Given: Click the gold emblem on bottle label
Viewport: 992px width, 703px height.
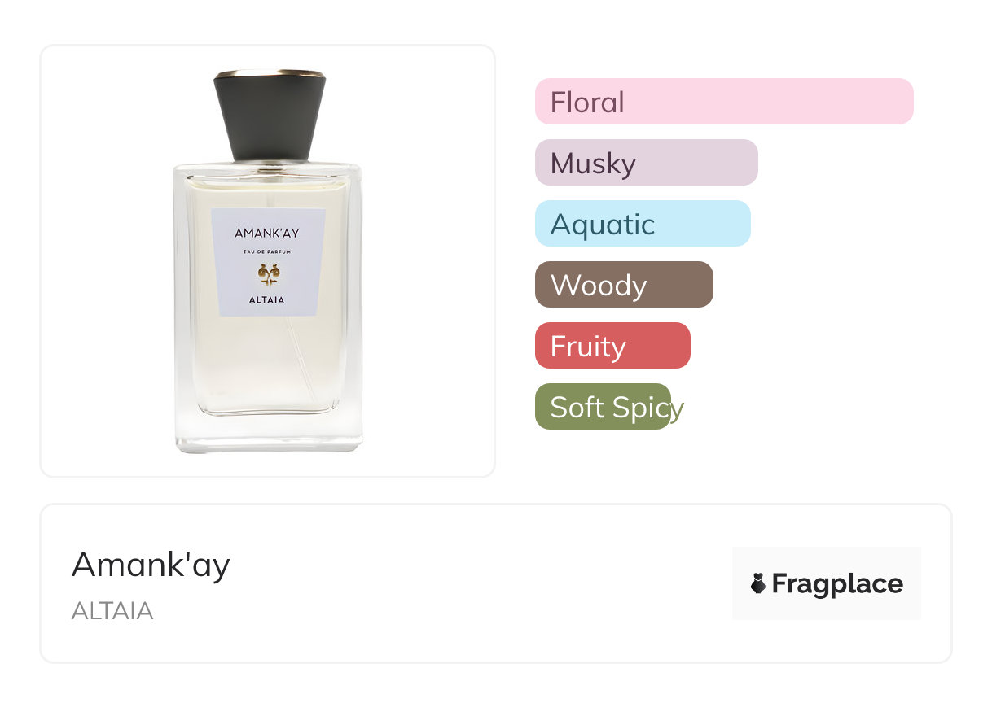Looking at the screenshot, I should [x=268, y=275].
